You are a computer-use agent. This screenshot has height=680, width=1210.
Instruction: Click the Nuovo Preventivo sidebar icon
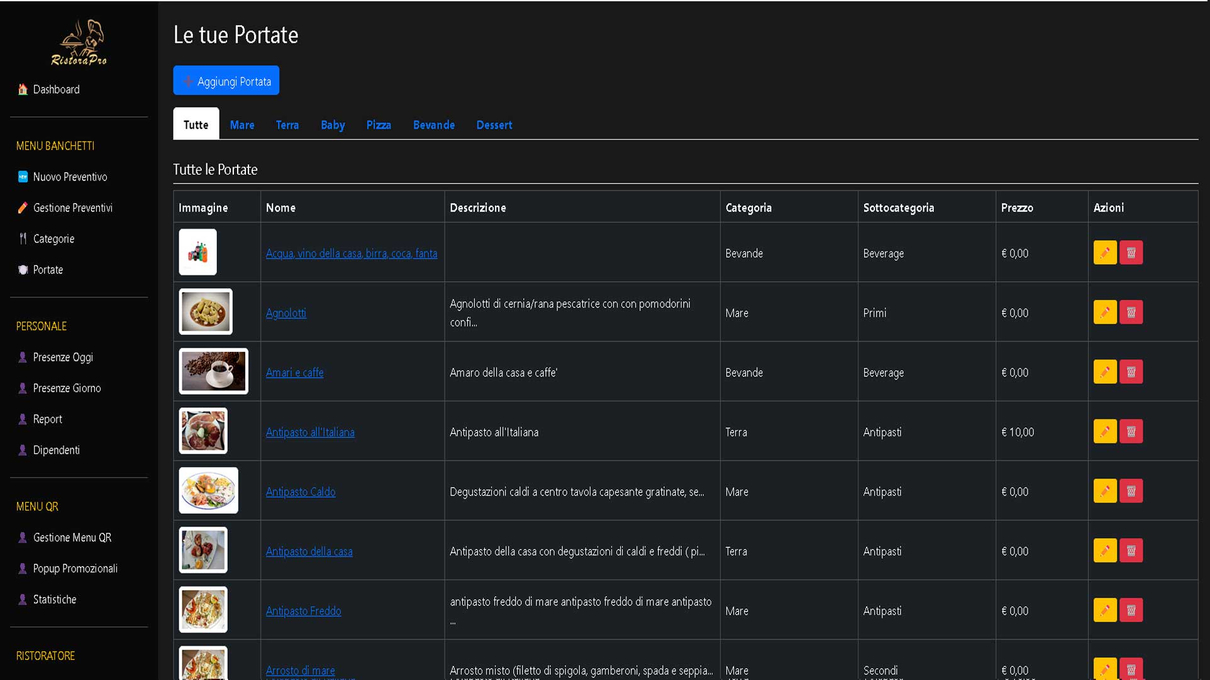coord(23,177)
